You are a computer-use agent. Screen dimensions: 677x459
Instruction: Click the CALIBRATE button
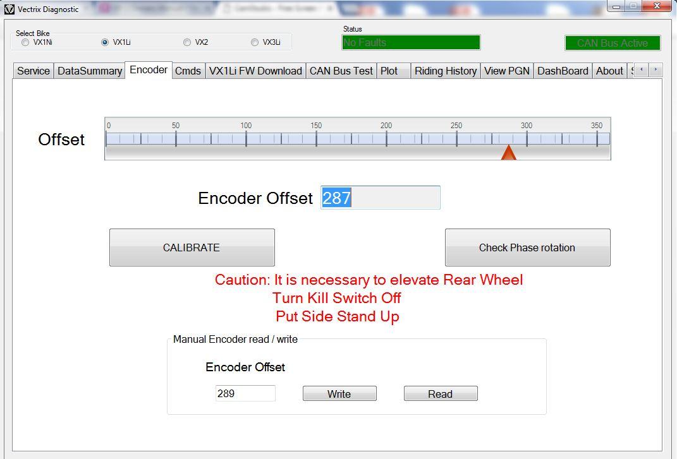192,247
